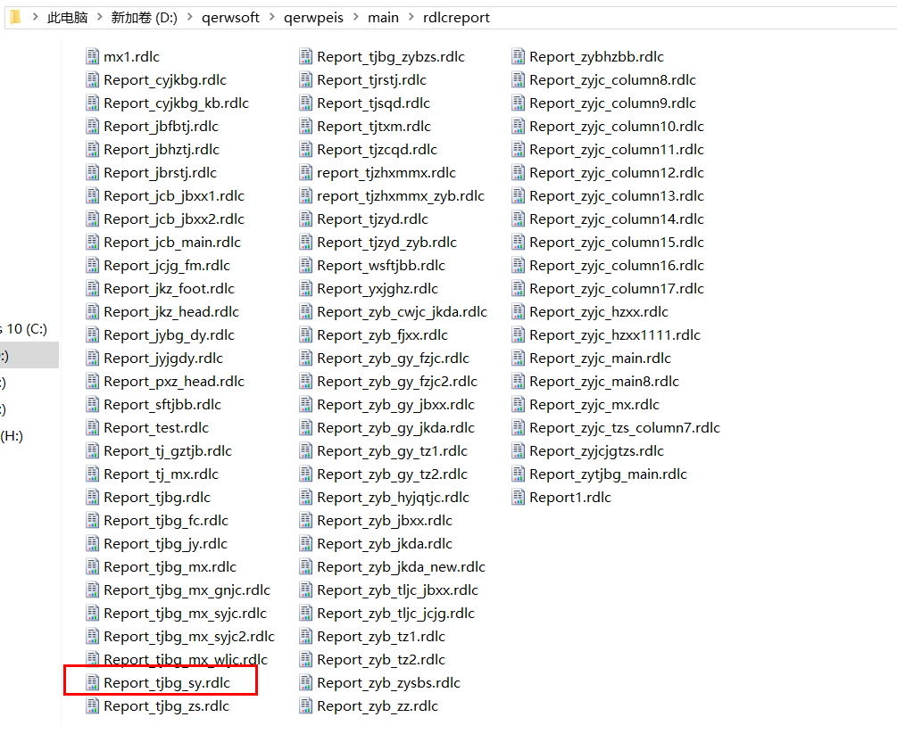Viewport: 897px width, 742px height.
Task: Select the Report_zytjbg_main.rdlc file icon
Action: (x=519, y=474)
